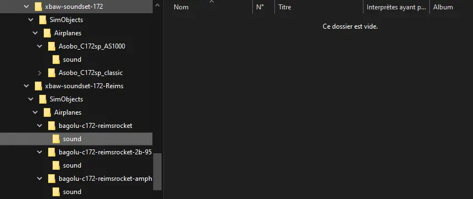Open the Asobo_C172sp_classic folder icon
The width and height of the screenshot is (473, 199).
click(x=51, y=73)
